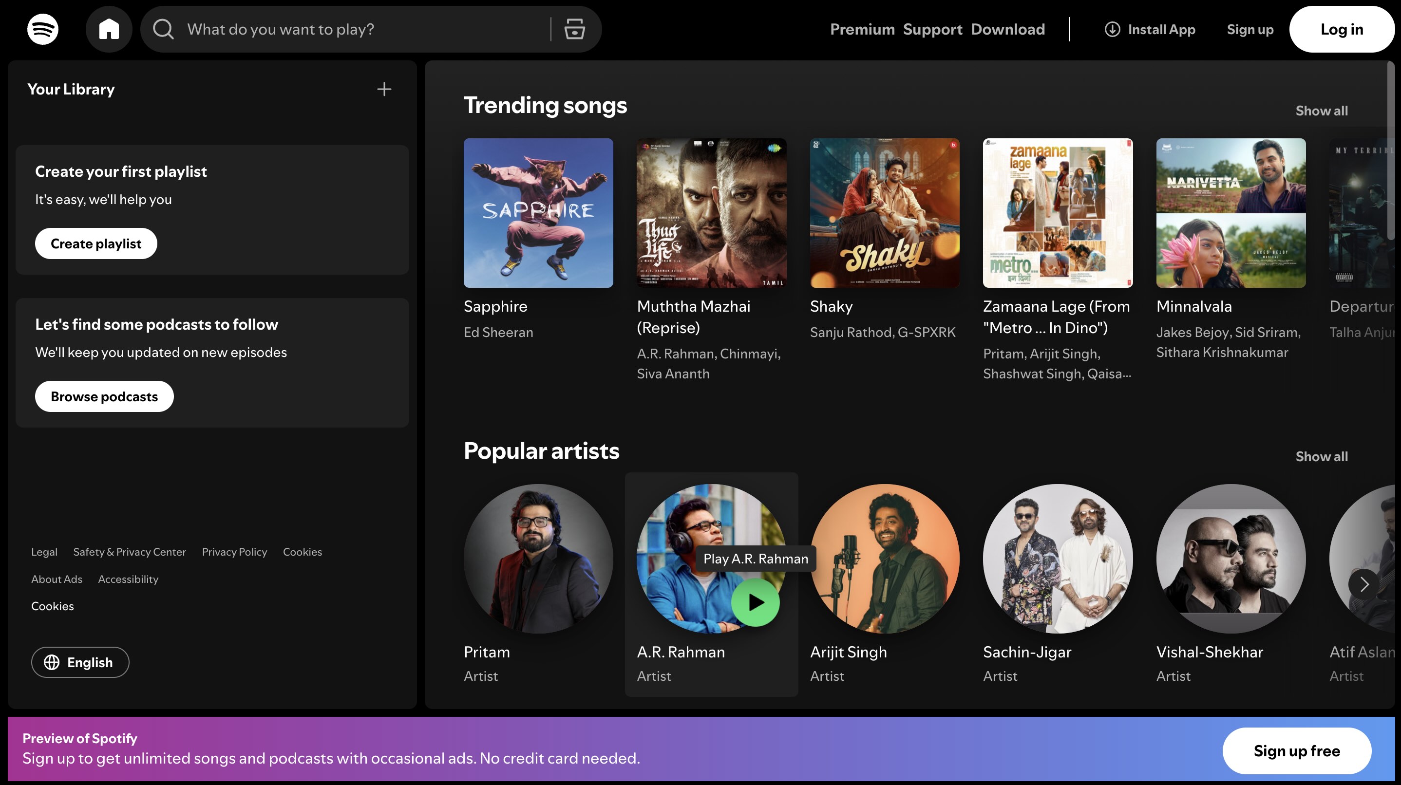Open Muththa Mazhai (Reprise) cover art
The image size is (1401, 785).
point(711,213)
